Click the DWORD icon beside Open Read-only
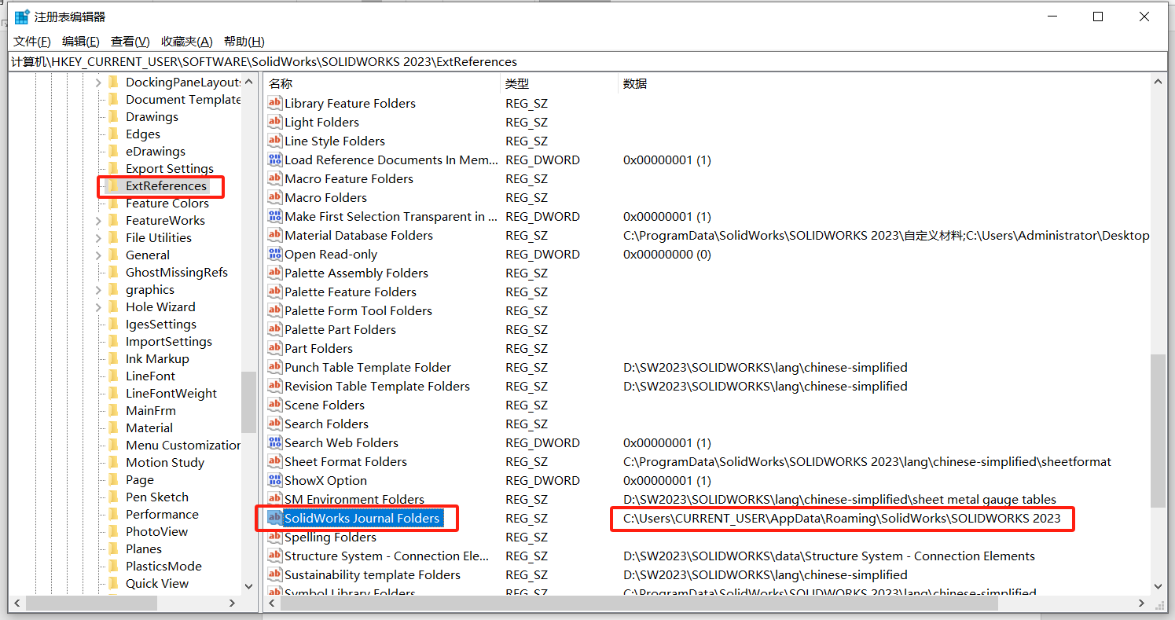This screenshot has height=620, width=1175. click(x=274, y=254)
